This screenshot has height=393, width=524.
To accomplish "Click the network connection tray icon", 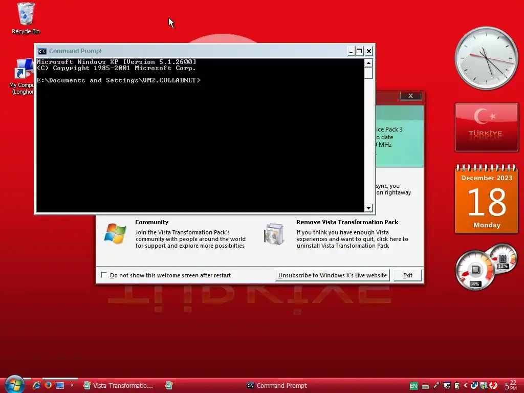I will click(x=474, y=386).
